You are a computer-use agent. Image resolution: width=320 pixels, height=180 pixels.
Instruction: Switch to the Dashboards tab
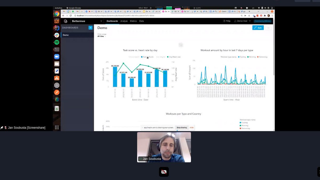[112, 21]
